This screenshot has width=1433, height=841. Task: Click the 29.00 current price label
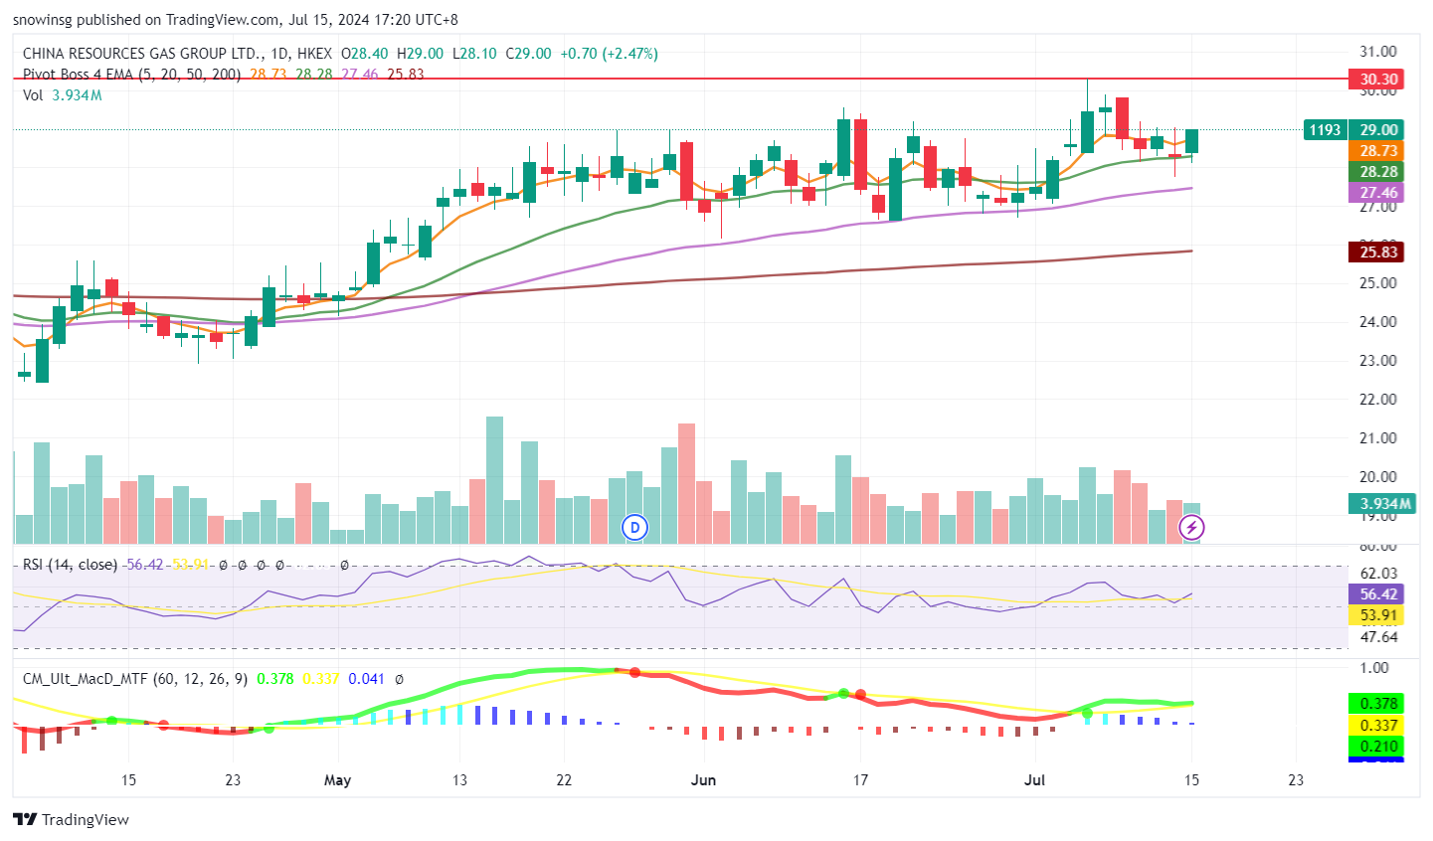pyautogui.click(x=1378, y=129)
